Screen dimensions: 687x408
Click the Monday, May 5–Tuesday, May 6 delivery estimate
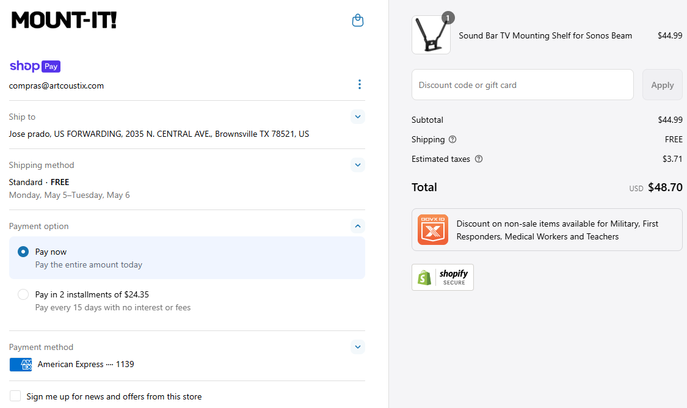(x=69, y=195)
